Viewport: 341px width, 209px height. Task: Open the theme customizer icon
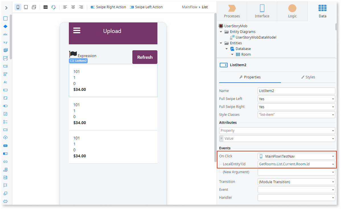click(x=54, y=7)
